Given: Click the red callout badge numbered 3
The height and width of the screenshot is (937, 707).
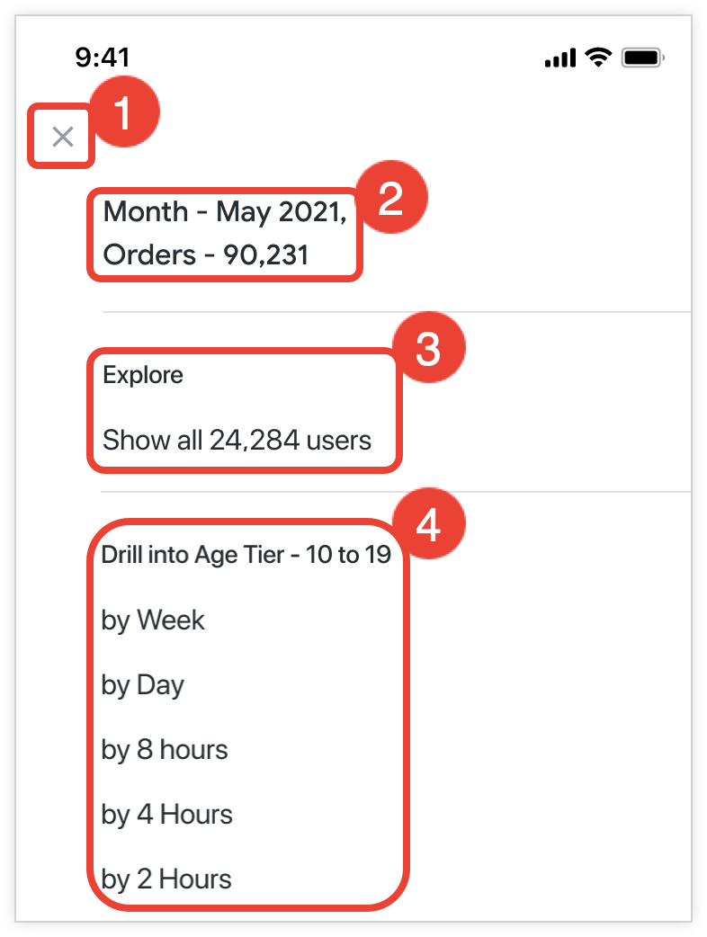Looking at the screenshot, I should pyautogui.click(x=428, y=349).
